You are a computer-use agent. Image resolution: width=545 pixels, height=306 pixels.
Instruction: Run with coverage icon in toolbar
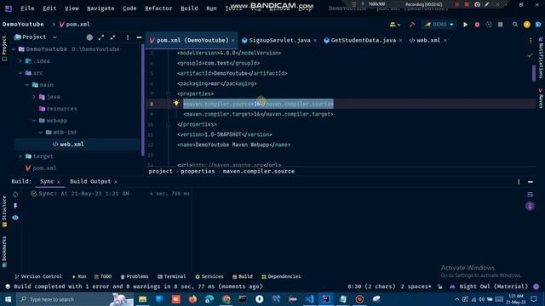(489, 25)
